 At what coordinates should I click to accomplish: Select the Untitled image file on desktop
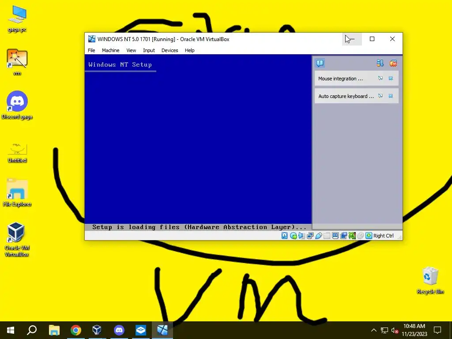[x=17, y=153]
